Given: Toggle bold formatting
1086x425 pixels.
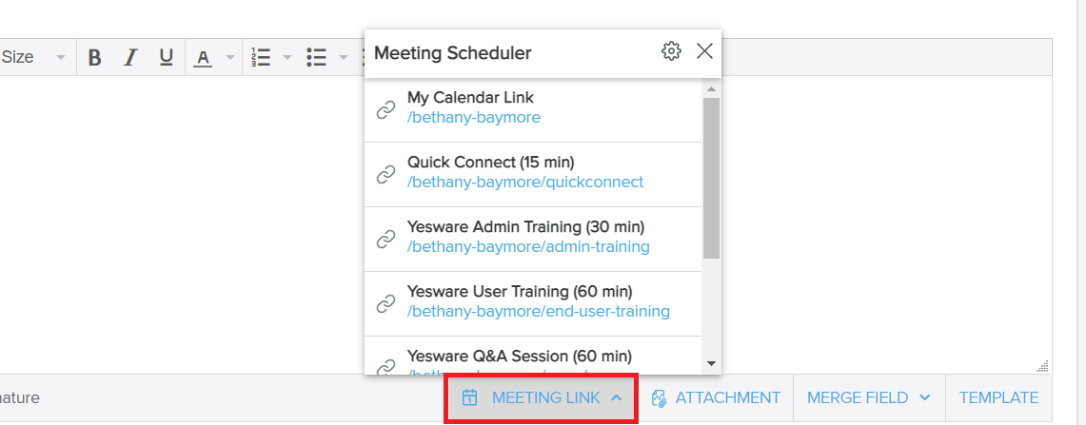Looking at the screenshot, I should coord(95,57).
